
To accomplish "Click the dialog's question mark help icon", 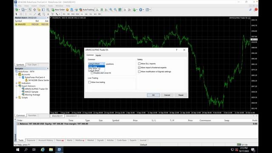I will click(177, 50).
